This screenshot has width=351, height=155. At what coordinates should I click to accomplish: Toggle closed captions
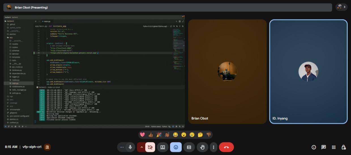pyautogui.click(x=189, y=147)
